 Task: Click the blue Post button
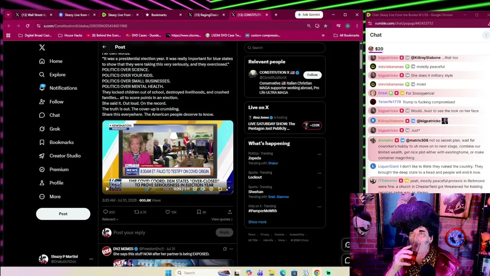click(63, 214)
